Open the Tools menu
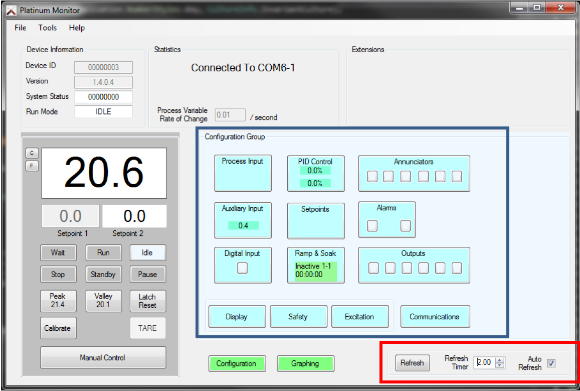 [x=48, y=28]
